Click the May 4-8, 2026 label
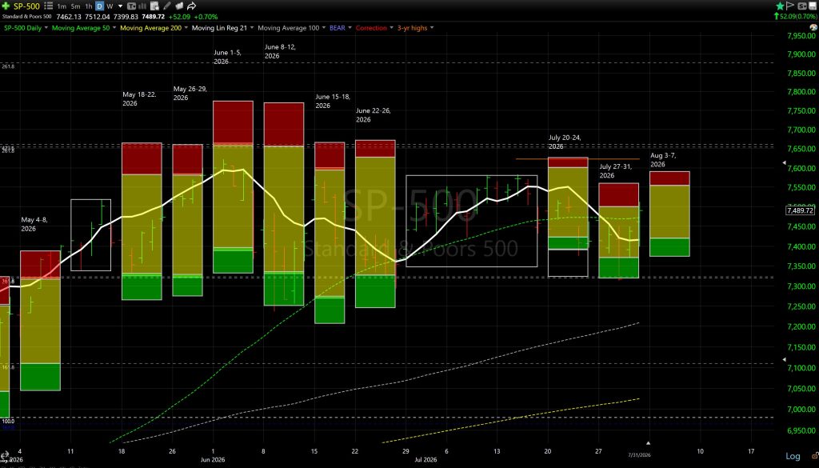Screen dimensions: 819x468 (34, 224)
